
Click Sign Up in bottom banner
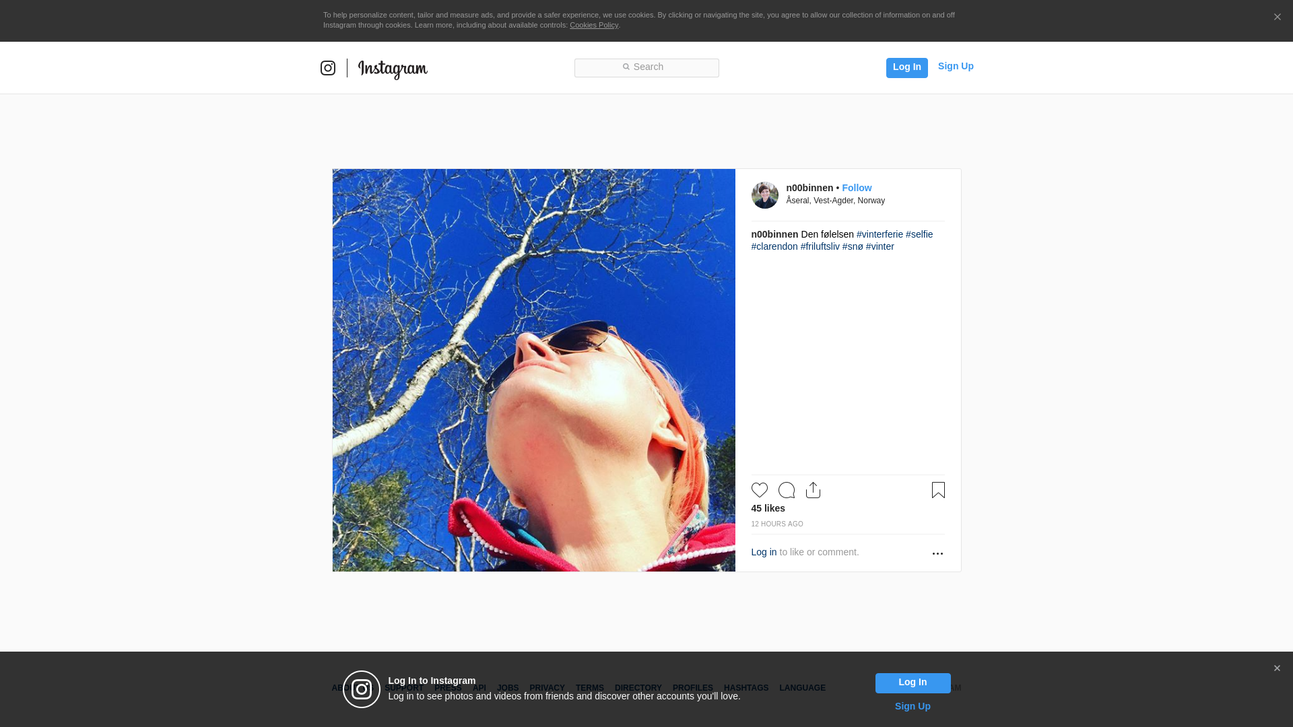(x=913, y=706)
